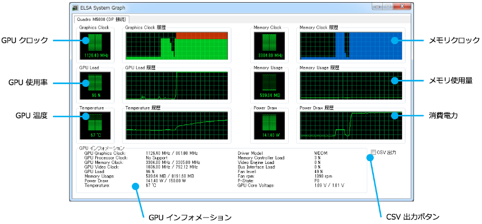Click the Driver Model label
482x224 pixels.
click(x=251, y=153)
